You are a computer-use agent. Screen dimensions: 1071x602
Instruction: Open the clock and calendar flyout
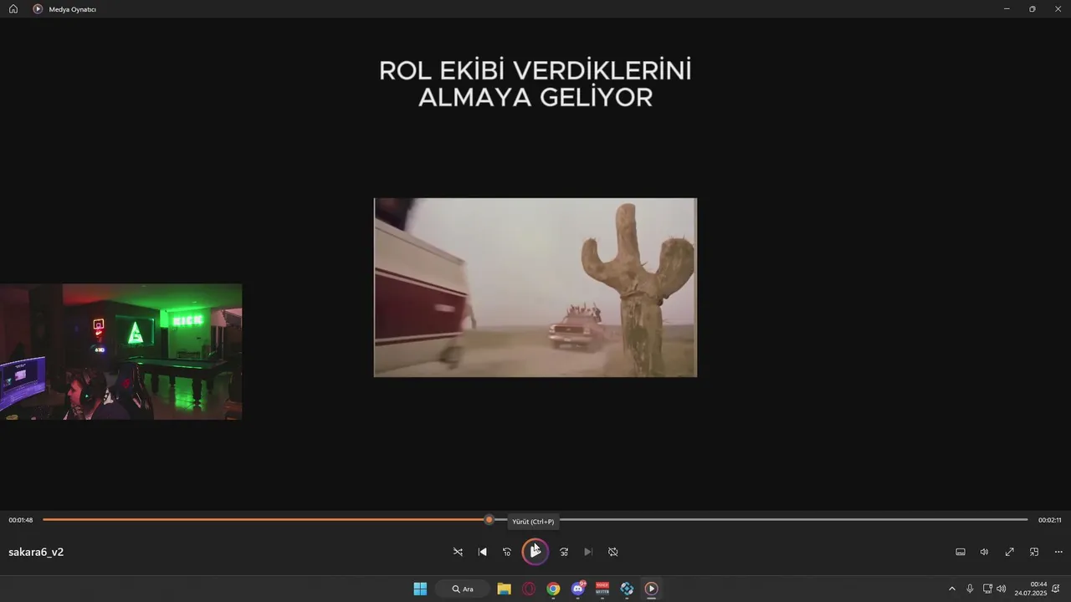pos(1031,589)
